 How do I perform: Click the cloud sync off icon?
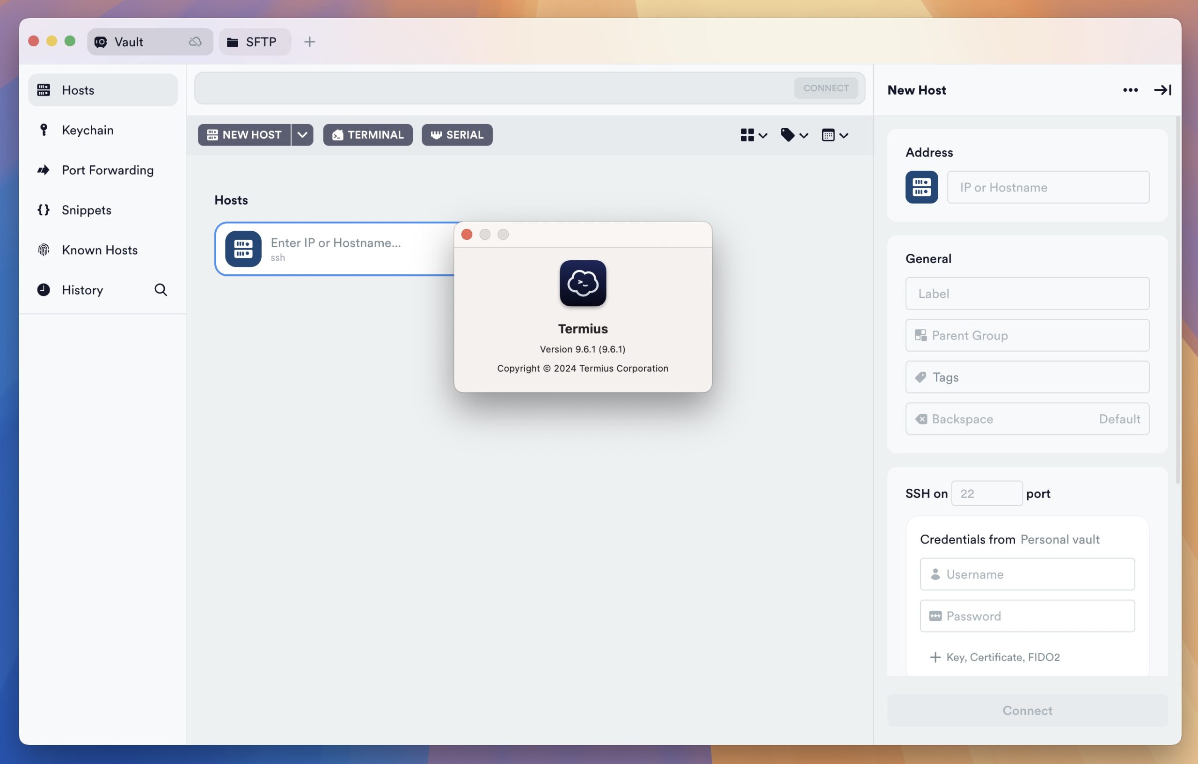tap(195, 42)
